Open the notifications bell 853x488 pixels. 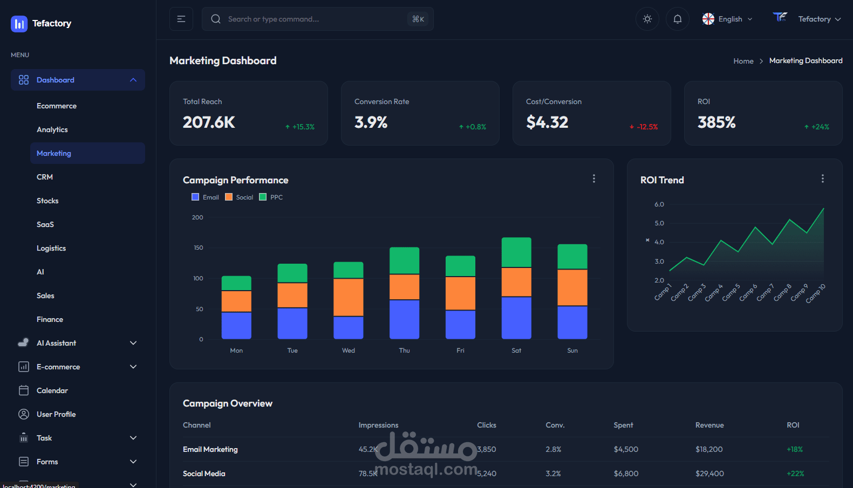[678, 19]
